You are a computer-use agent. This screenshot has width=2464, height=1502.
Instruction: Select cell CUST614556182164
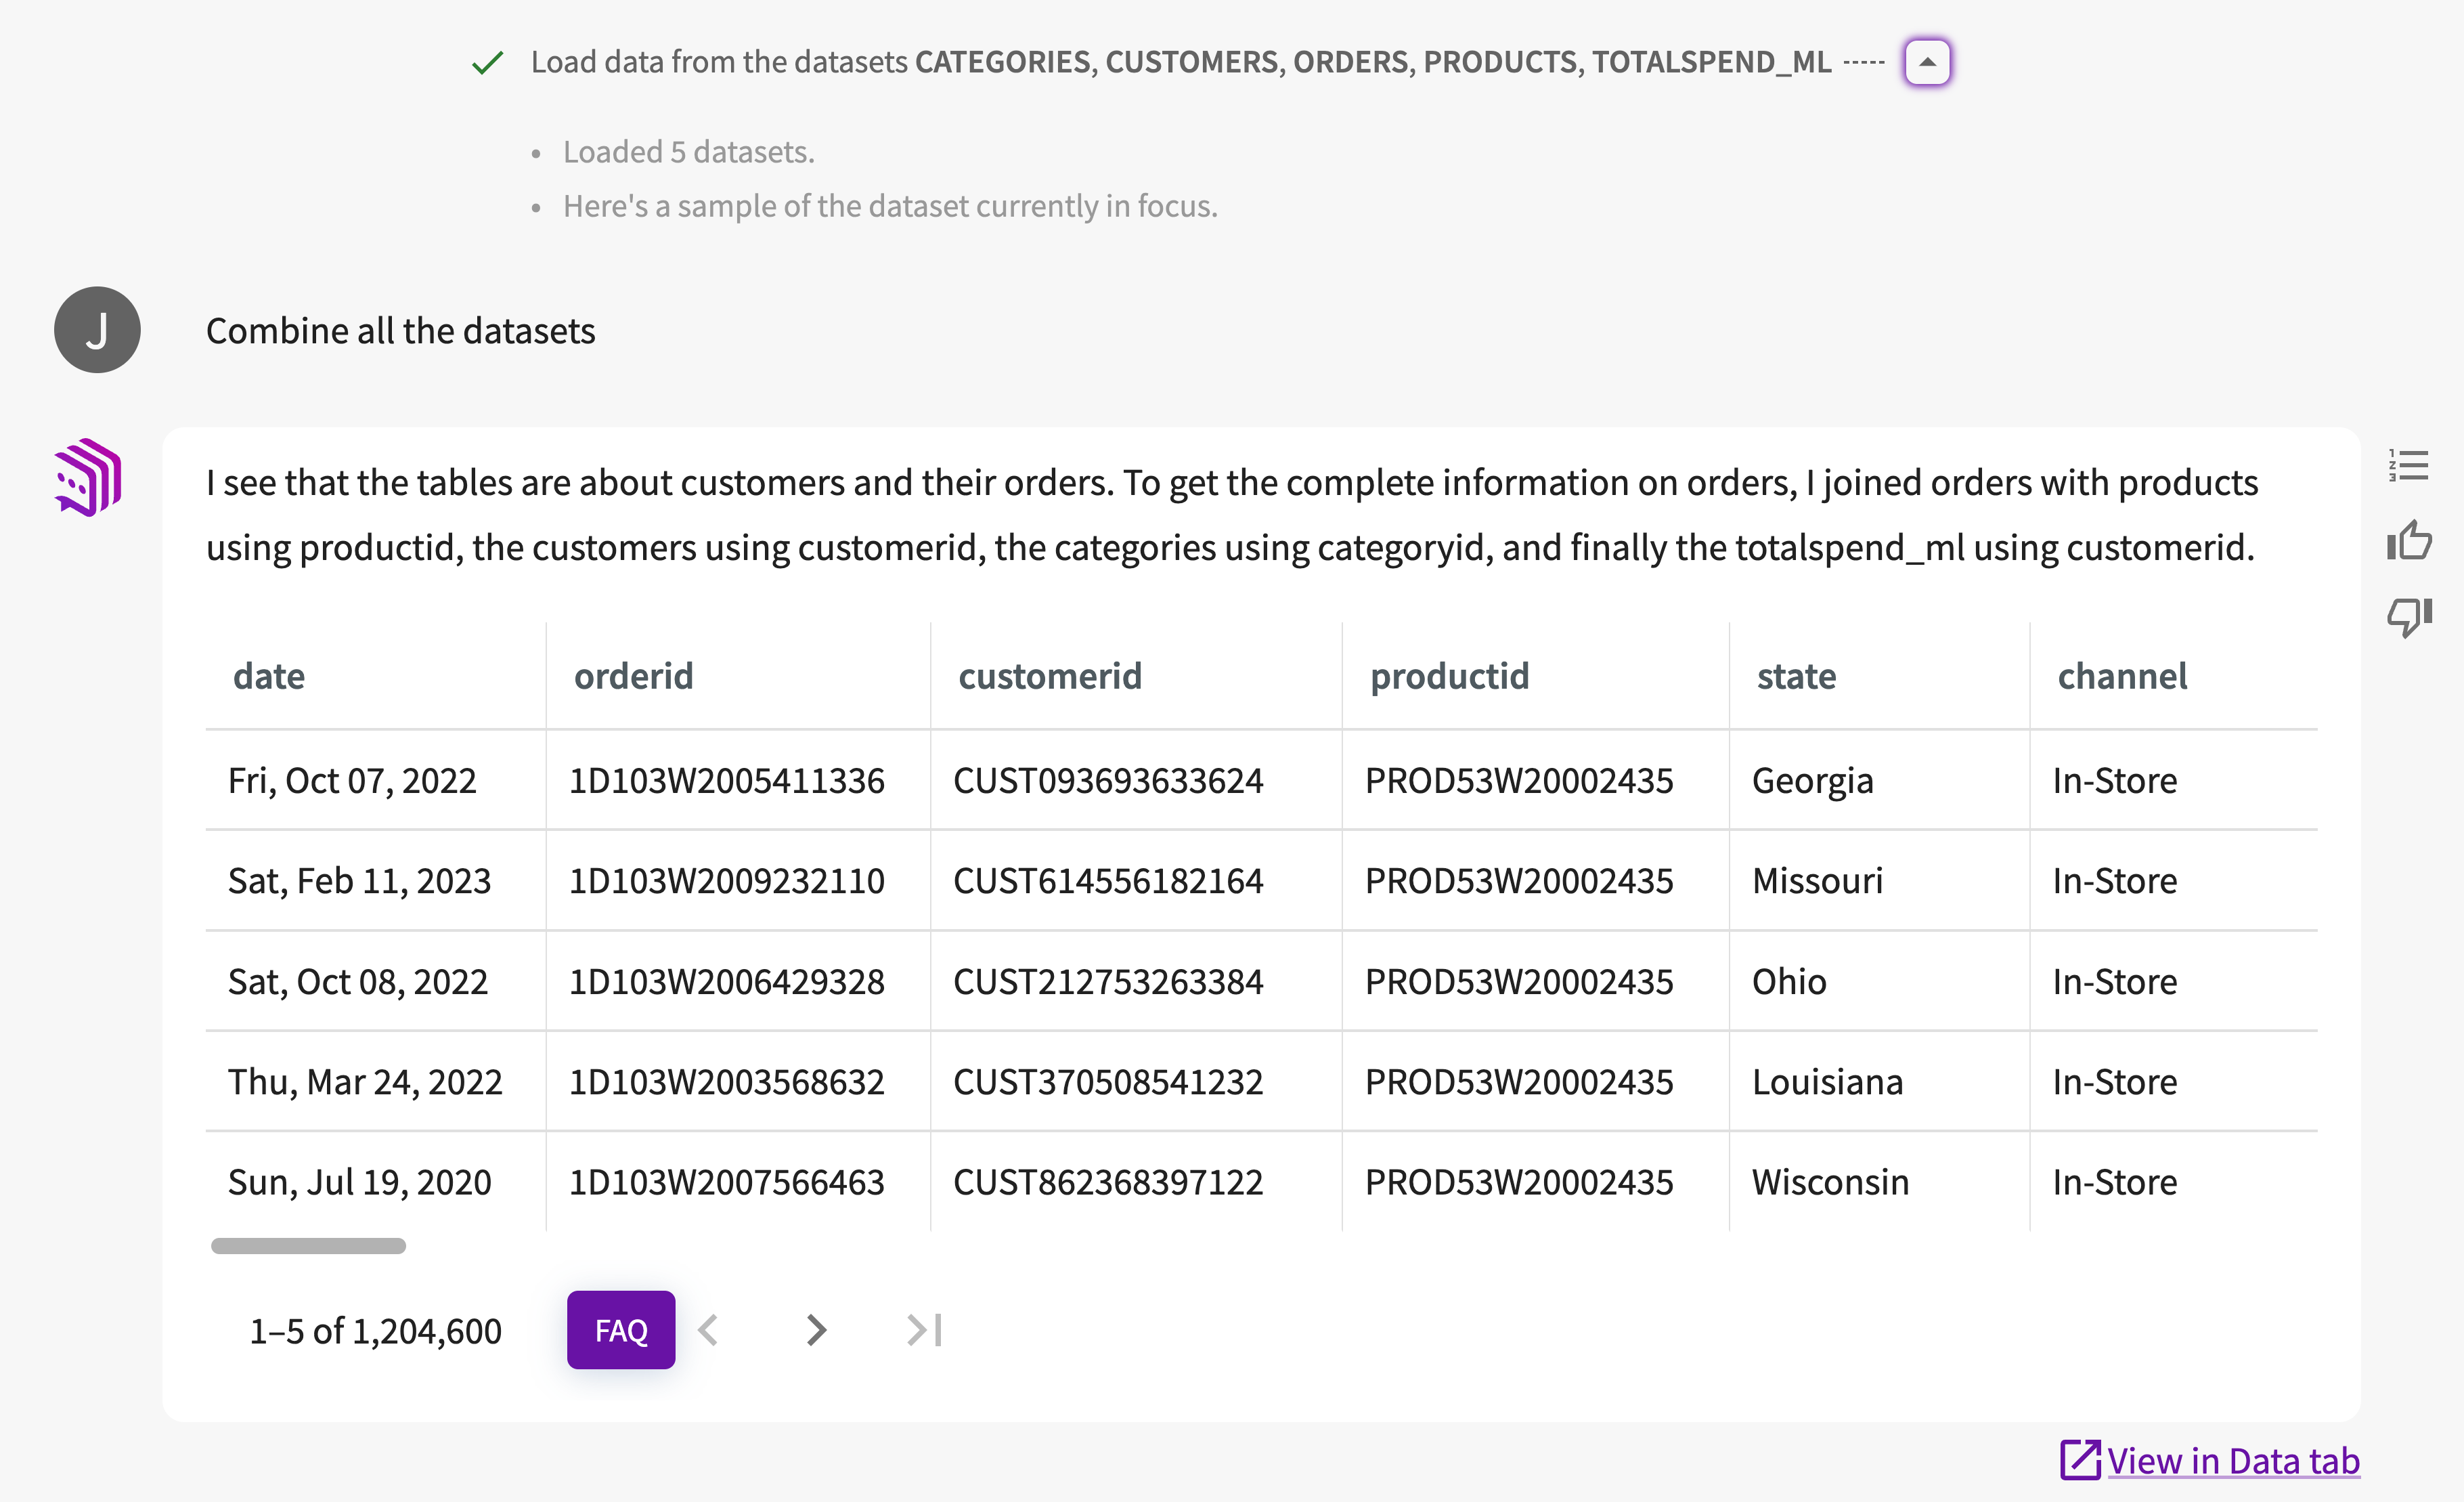point(1107,880)
